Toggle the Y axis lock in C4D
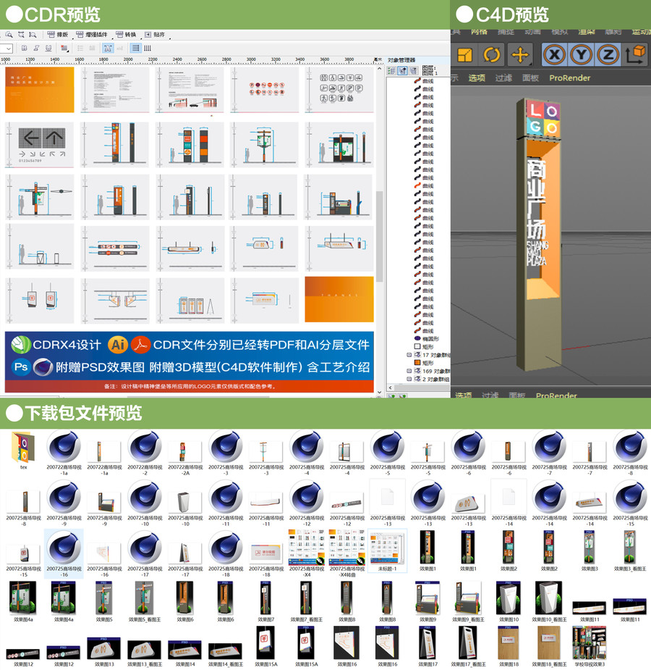Viewport: 651px width, 670px height. point(581,55)
